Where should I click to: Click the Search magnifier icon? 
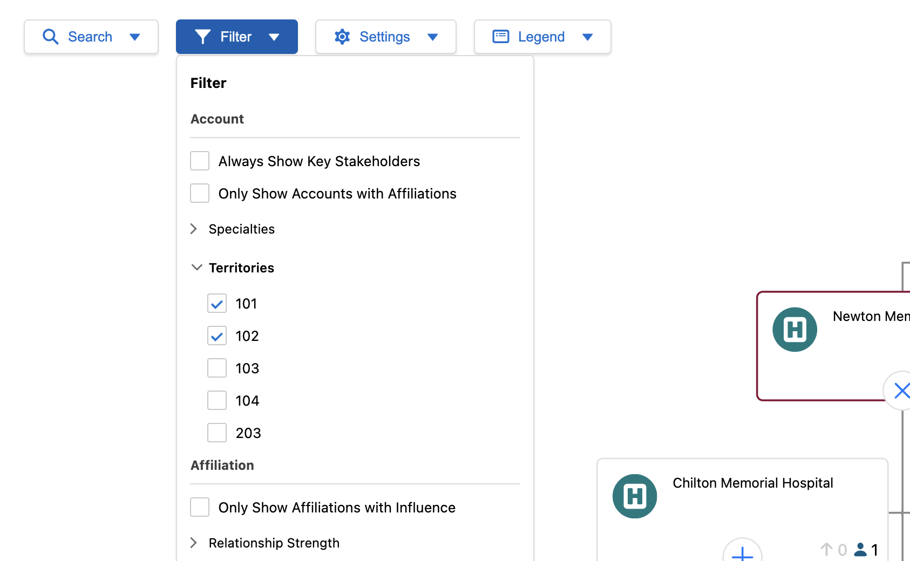pos(50,37)
